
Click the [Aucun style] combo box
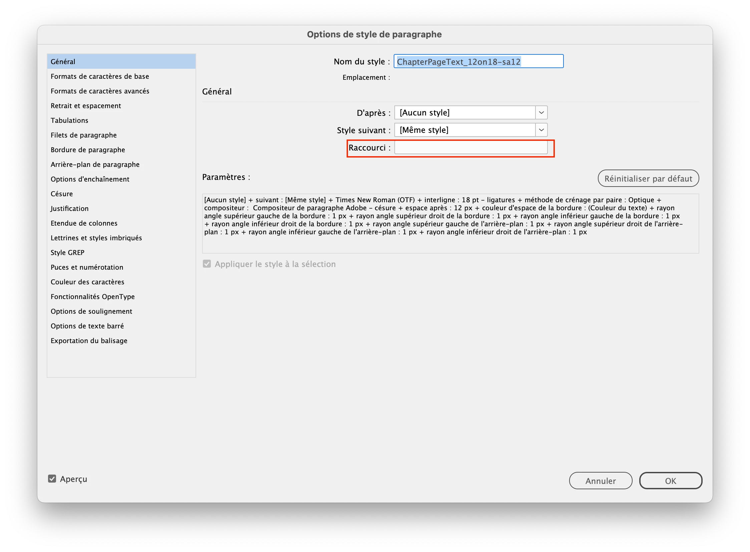point(464,112)
